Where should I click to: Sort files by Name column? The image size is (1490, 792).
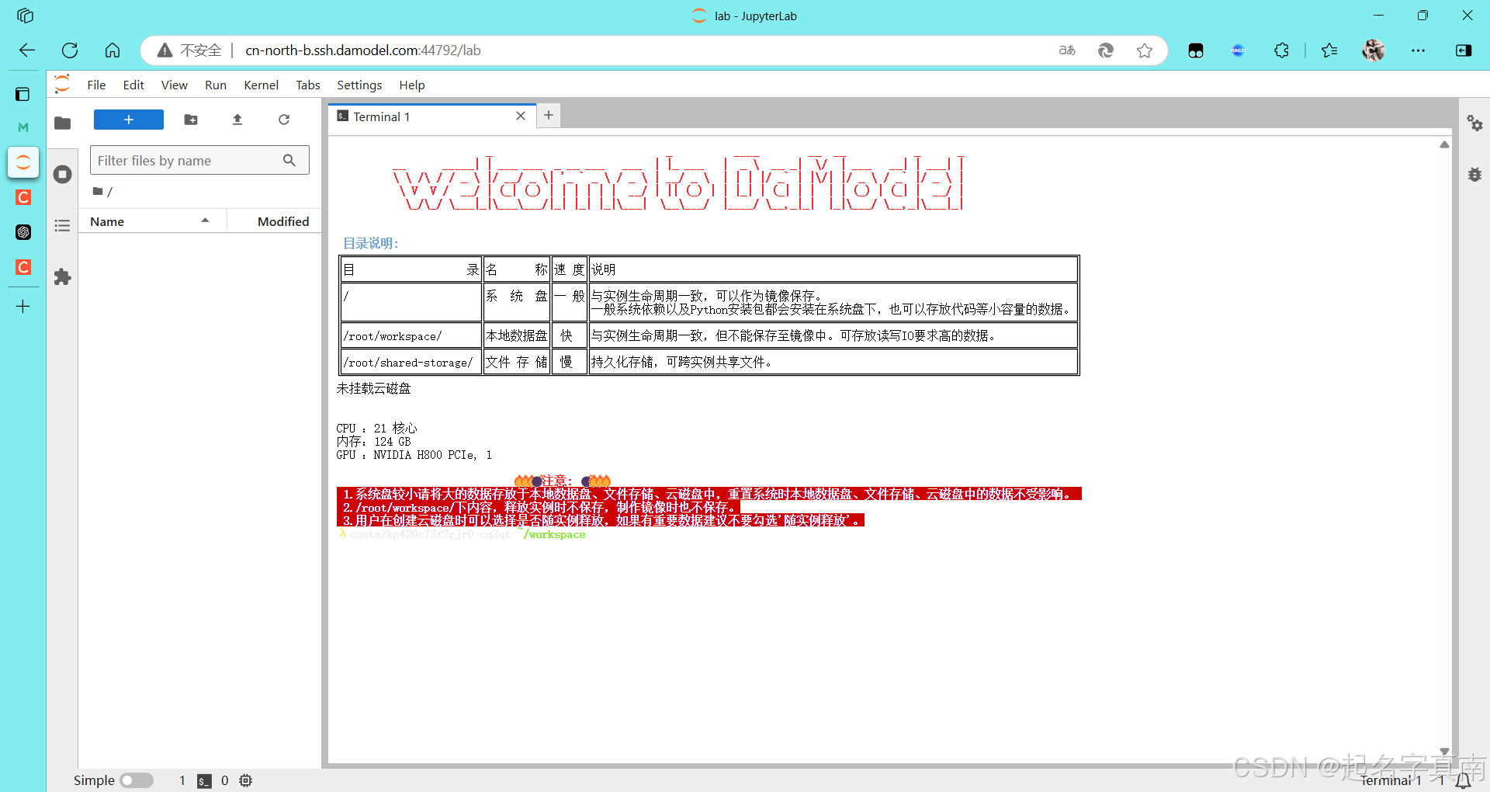(152, 221)
